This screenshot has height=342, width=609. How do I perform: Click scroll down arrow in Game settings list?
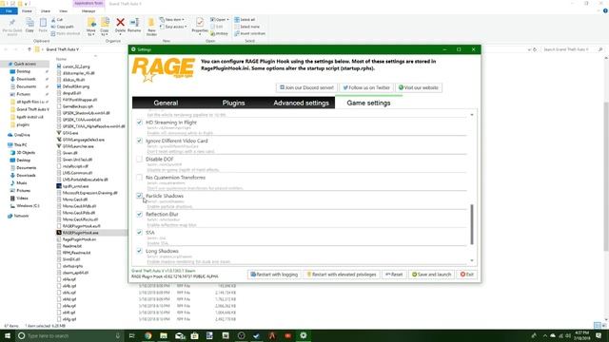[x=472, y=260]
